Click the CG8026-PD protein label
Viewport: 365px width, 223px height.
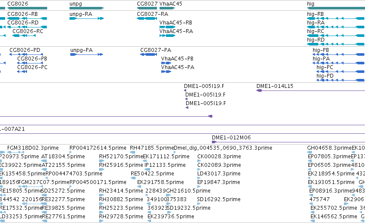coord(25,50)
